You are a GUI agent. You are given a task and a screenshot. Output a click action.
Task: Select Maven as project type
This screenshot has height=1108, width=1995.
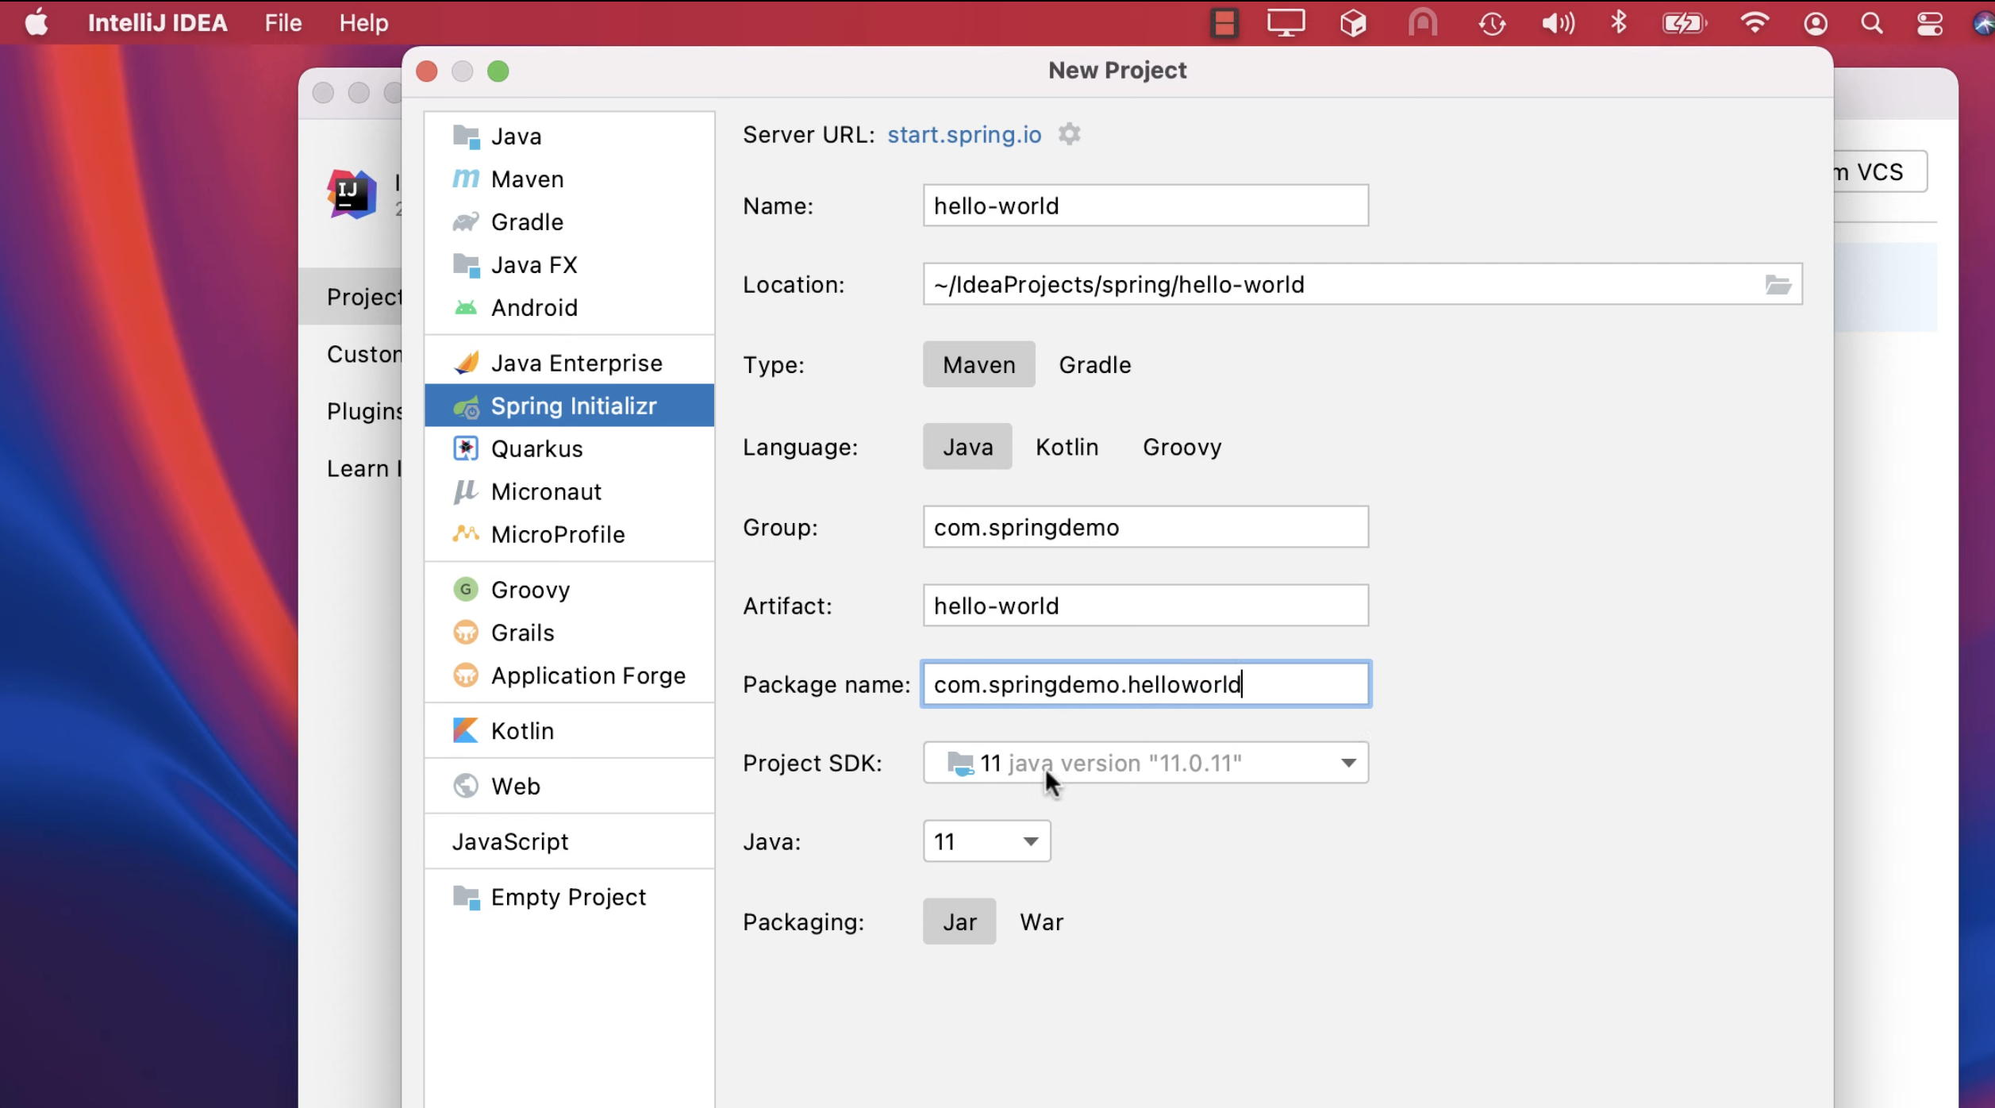(x=978, y=364)
